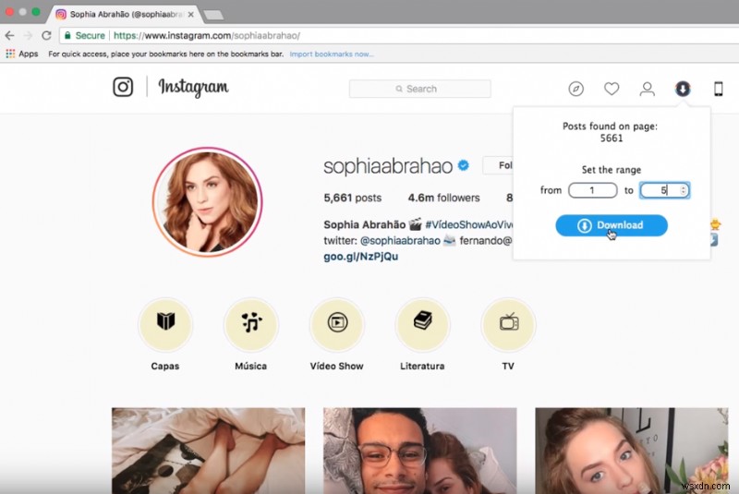Open the activity heart icon
This screenshot has height=494, width=739.
(x=612, y=89)
